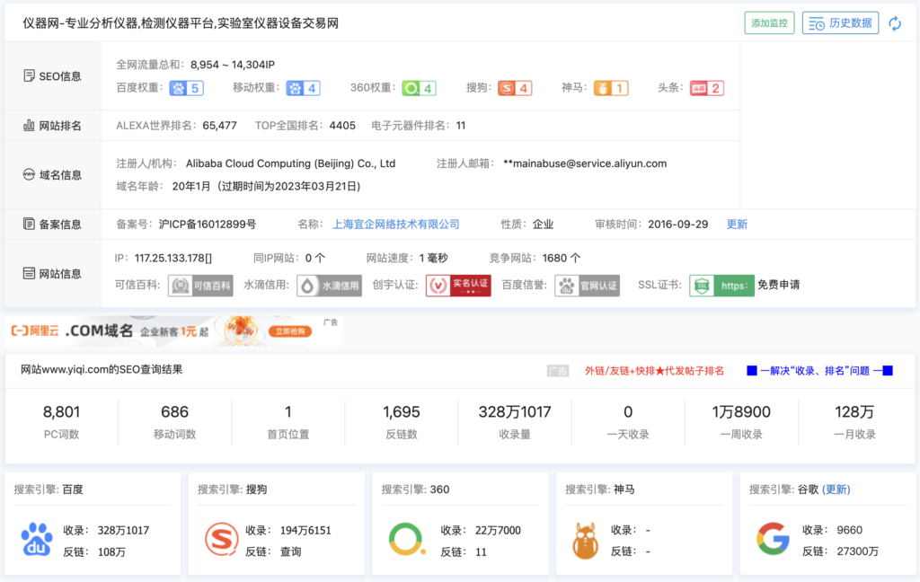Click the mobile weight 4 badge
Screen dimensions: 920x582
tap(303, 88)
